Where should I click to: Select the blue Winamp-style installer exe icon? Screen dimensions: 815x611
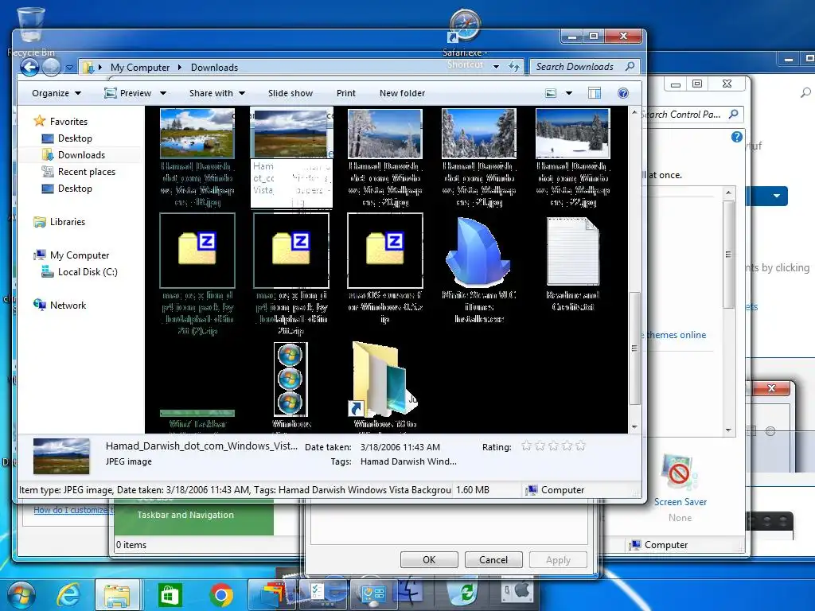click(x=478, y=251)
